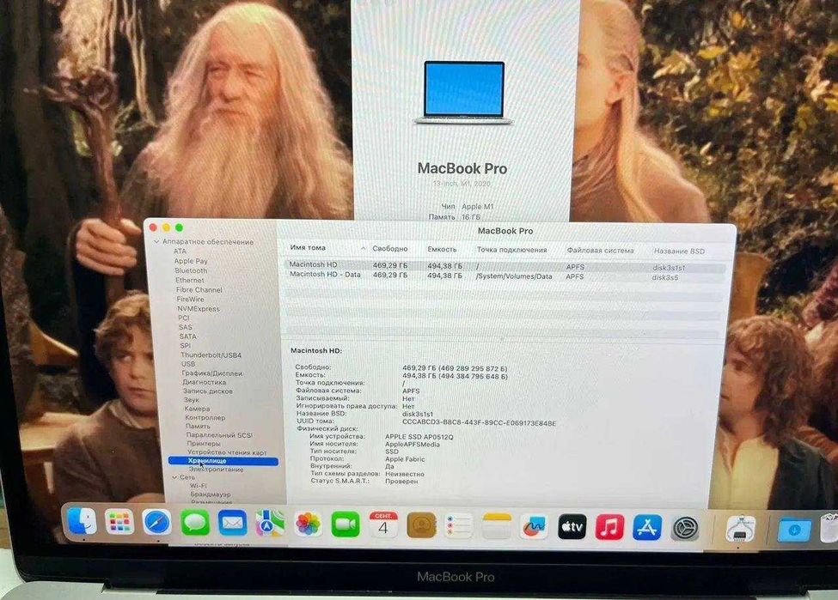The image size is (838, 600).
Task: Select Apple Pay in the sidebar
Action: pyautogui.click(x=191, y=261)
